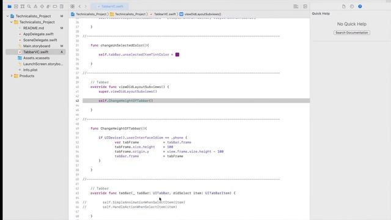Open Assets.xcassets catalog
Screen dimensions: 391x220
click(x=36, y=58)
